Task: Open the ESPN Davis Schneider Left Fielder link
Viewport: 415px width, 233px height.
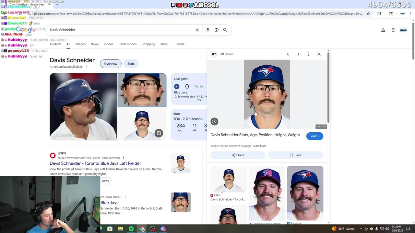Action: coord(95,163)
